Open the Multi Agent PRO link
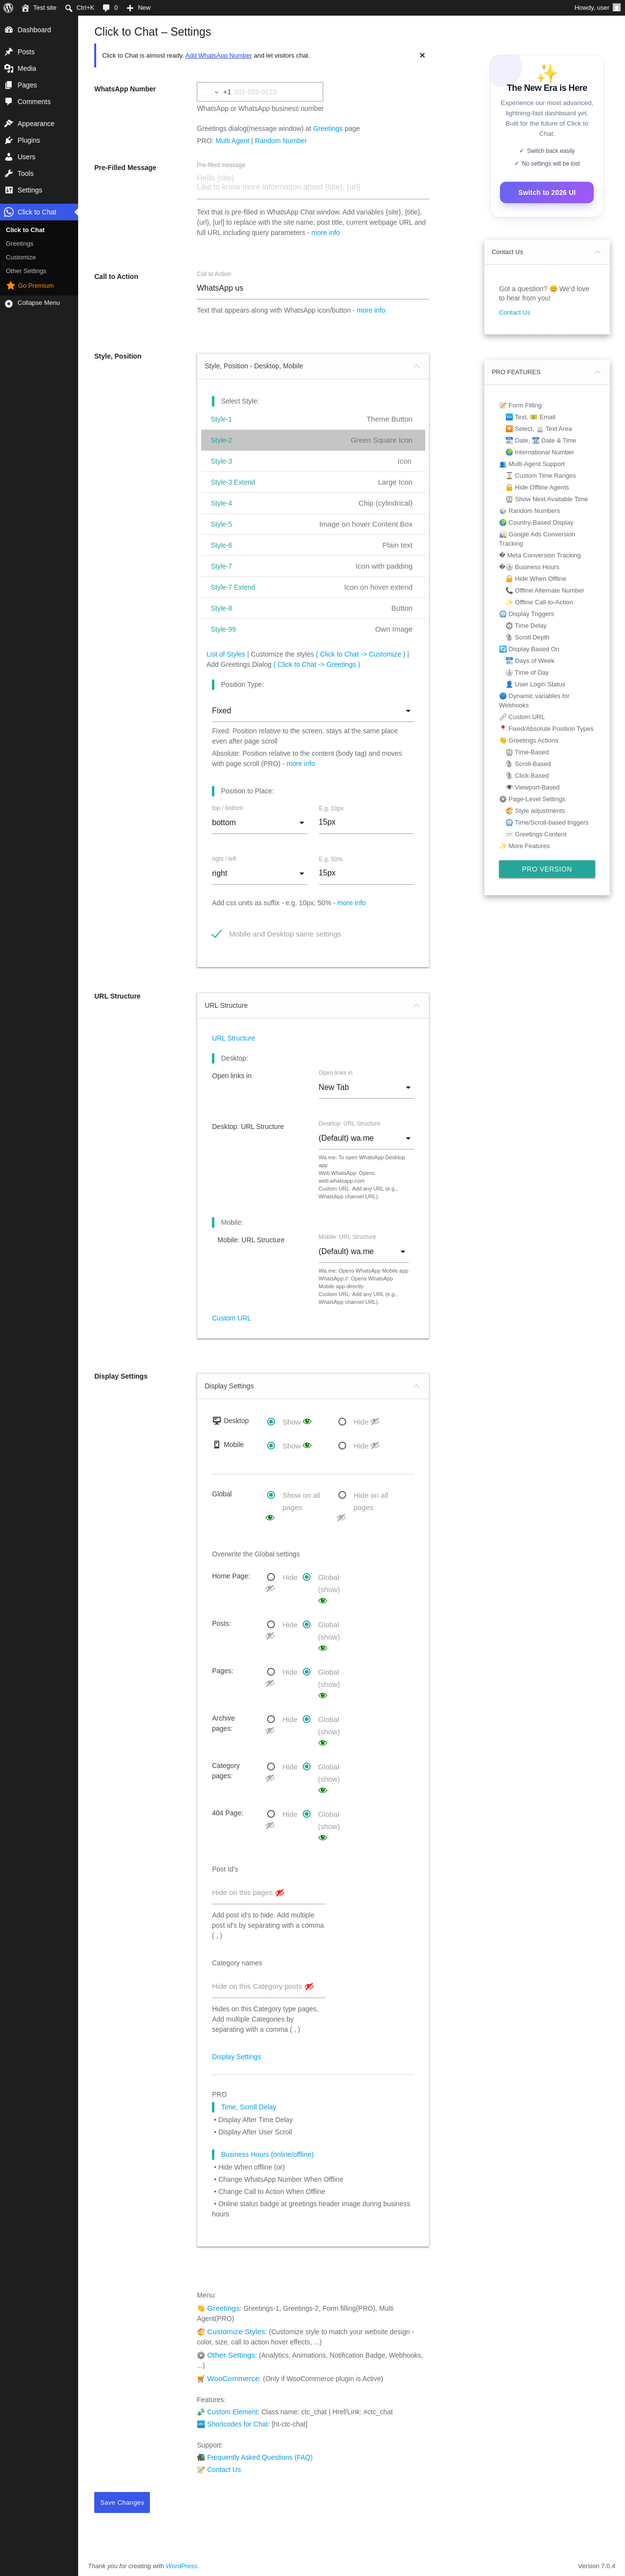Viewport: 625px width, 2576px height. click(233, 141)
